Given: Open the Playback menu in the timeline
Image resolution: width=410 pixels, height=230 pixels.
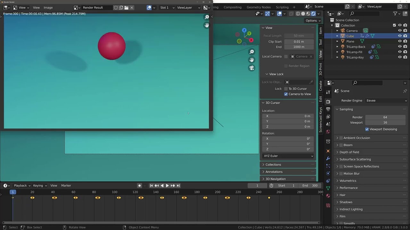Looking at the screenshot, I should pyautogui.click(x=20, y=185).
